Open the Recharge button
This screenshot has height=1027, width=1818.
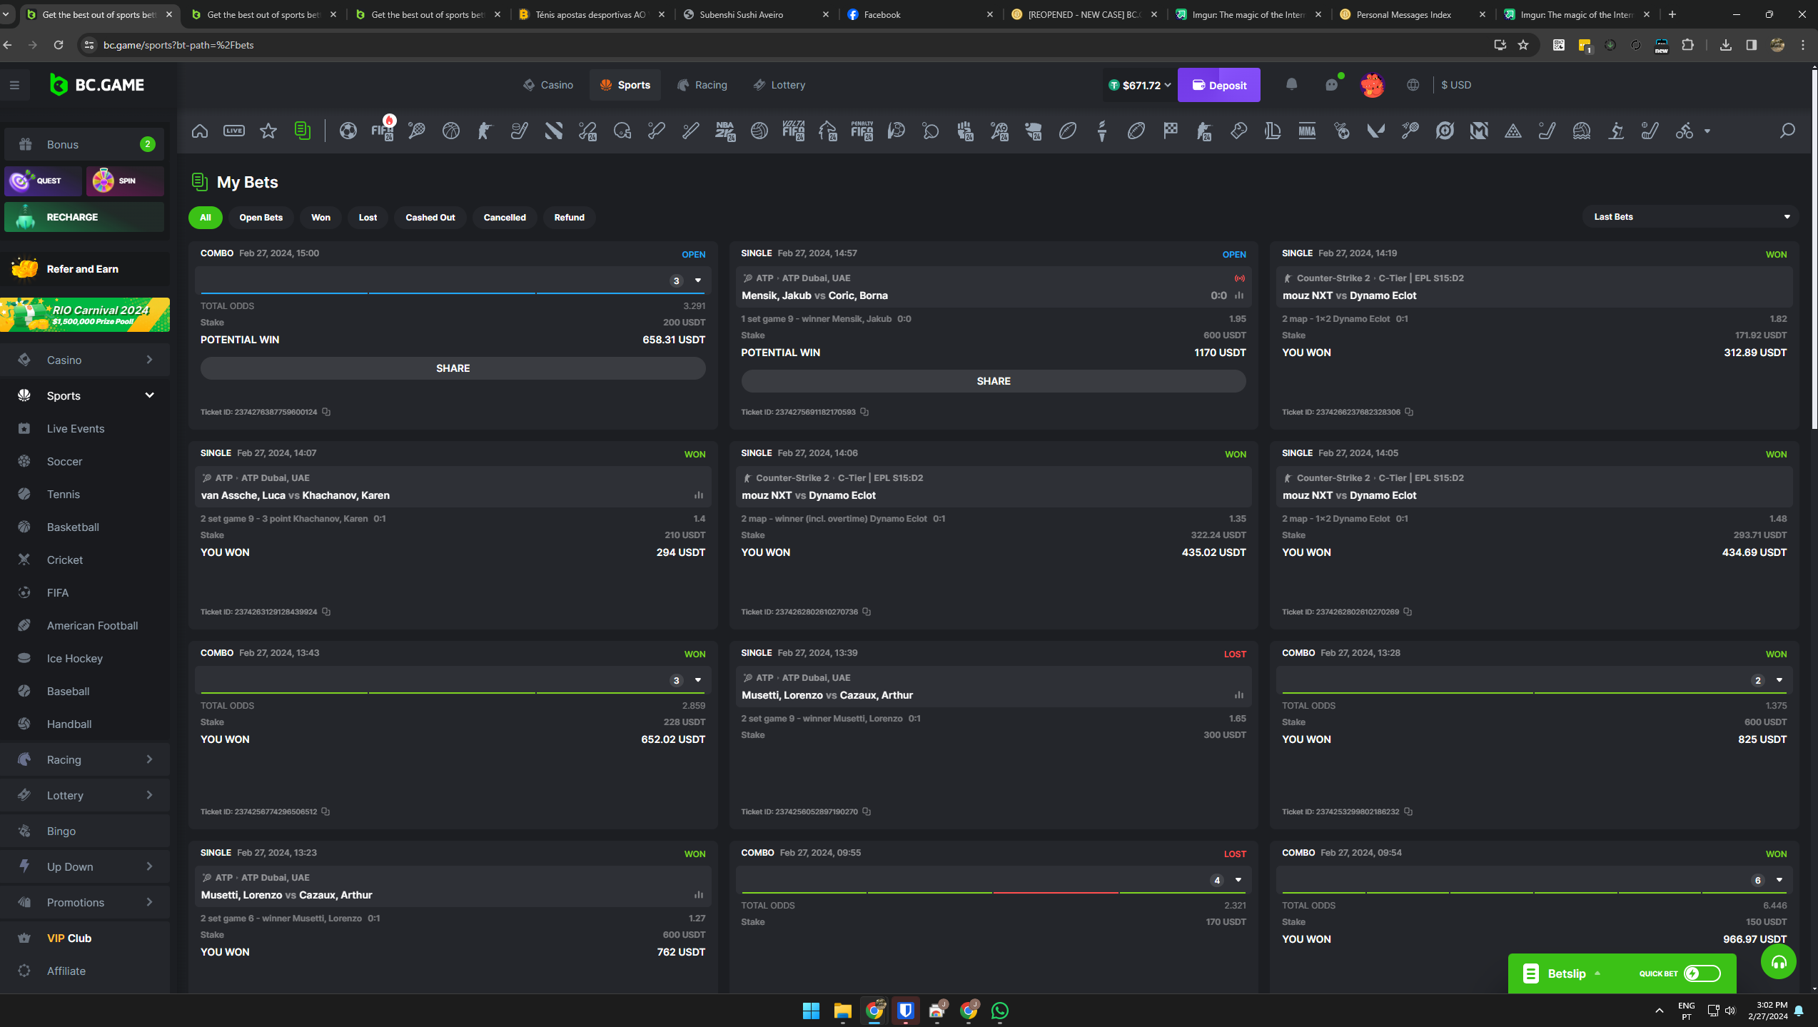tap(84, 217)
